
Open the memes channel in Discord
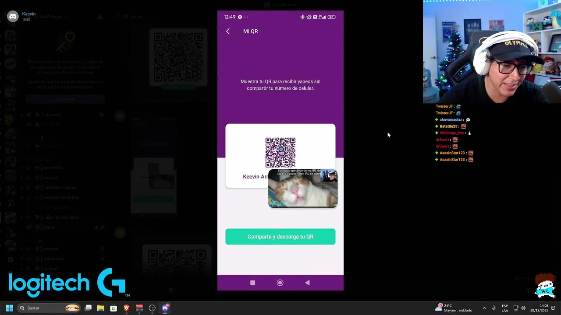tap(50, 178)
